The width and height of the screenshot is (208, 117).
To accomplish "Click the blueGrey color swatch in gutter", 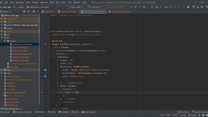I will [x=45, y=70].
